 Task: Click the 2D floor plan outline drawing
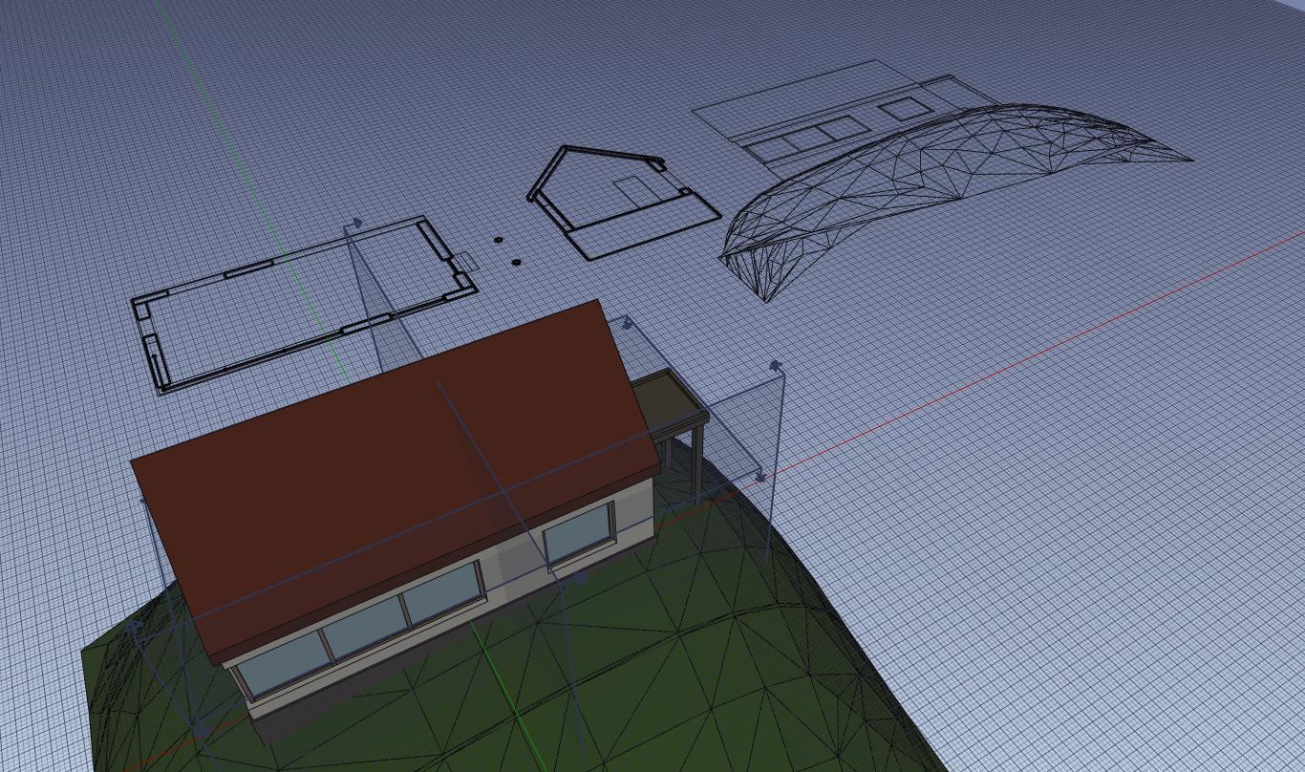(x=304, y=304)
